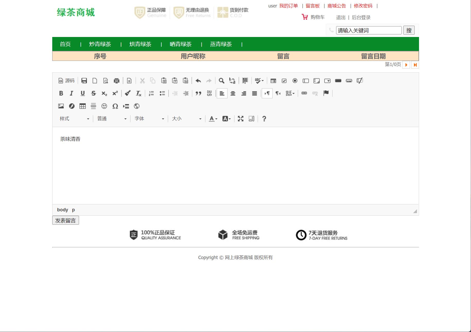This screenshot has height=332, width=471.
Task: Insert a hyperlink
Action: (x=304, y=93)
